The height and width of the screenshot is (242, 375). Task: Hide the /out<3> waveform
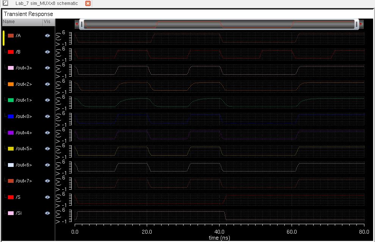[x=47, y=68]
